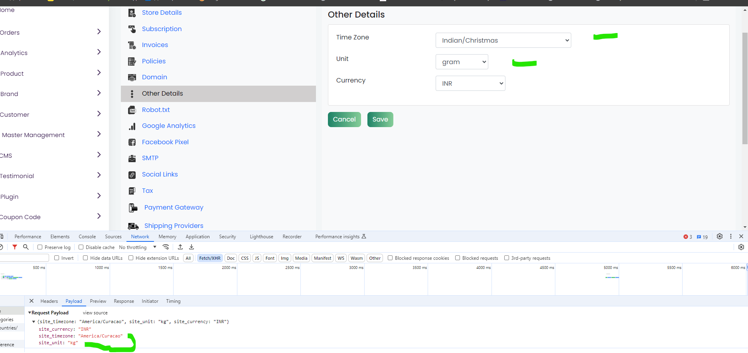Open the Other Details settings item
This screenshot has height=353, width=748.
(x=218, y=94)
